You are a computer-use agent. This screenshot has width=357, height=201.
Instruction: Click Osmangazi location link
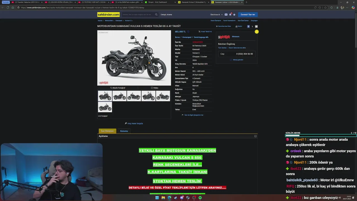pyautogui.click(x=187, y=37)
